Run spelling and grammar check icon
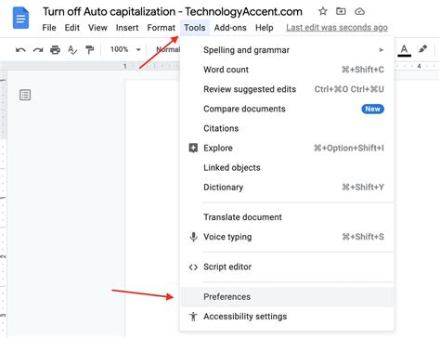The width and height of the screenshot is (440, 338). pos(72,49)
